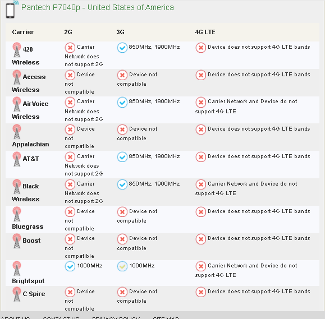Select the 4G LTE column header
Image resolution: width=325 pixels, height=319 pixels.
point(205,32)
